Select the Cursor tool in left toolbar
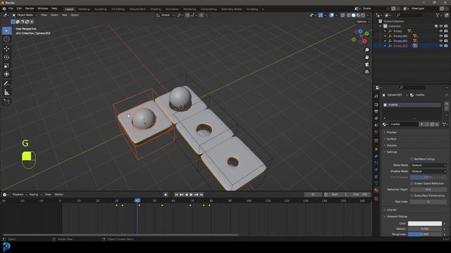The height and width of the screenshot is (253, 451). pos(6,39)
